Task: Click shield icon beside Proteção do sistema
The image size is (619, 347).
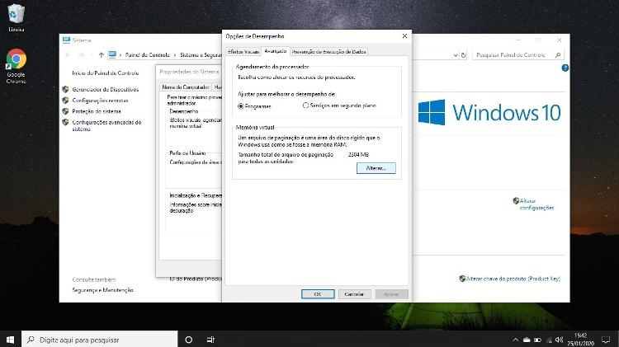Action: [65, 111]
